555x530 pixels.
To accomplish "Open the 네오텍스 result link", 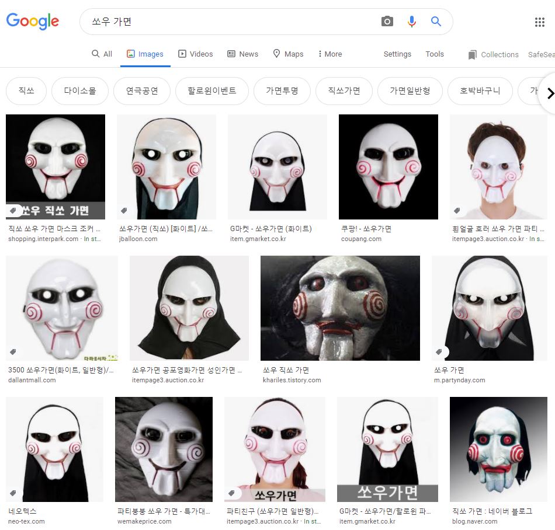I will [22, 511].
